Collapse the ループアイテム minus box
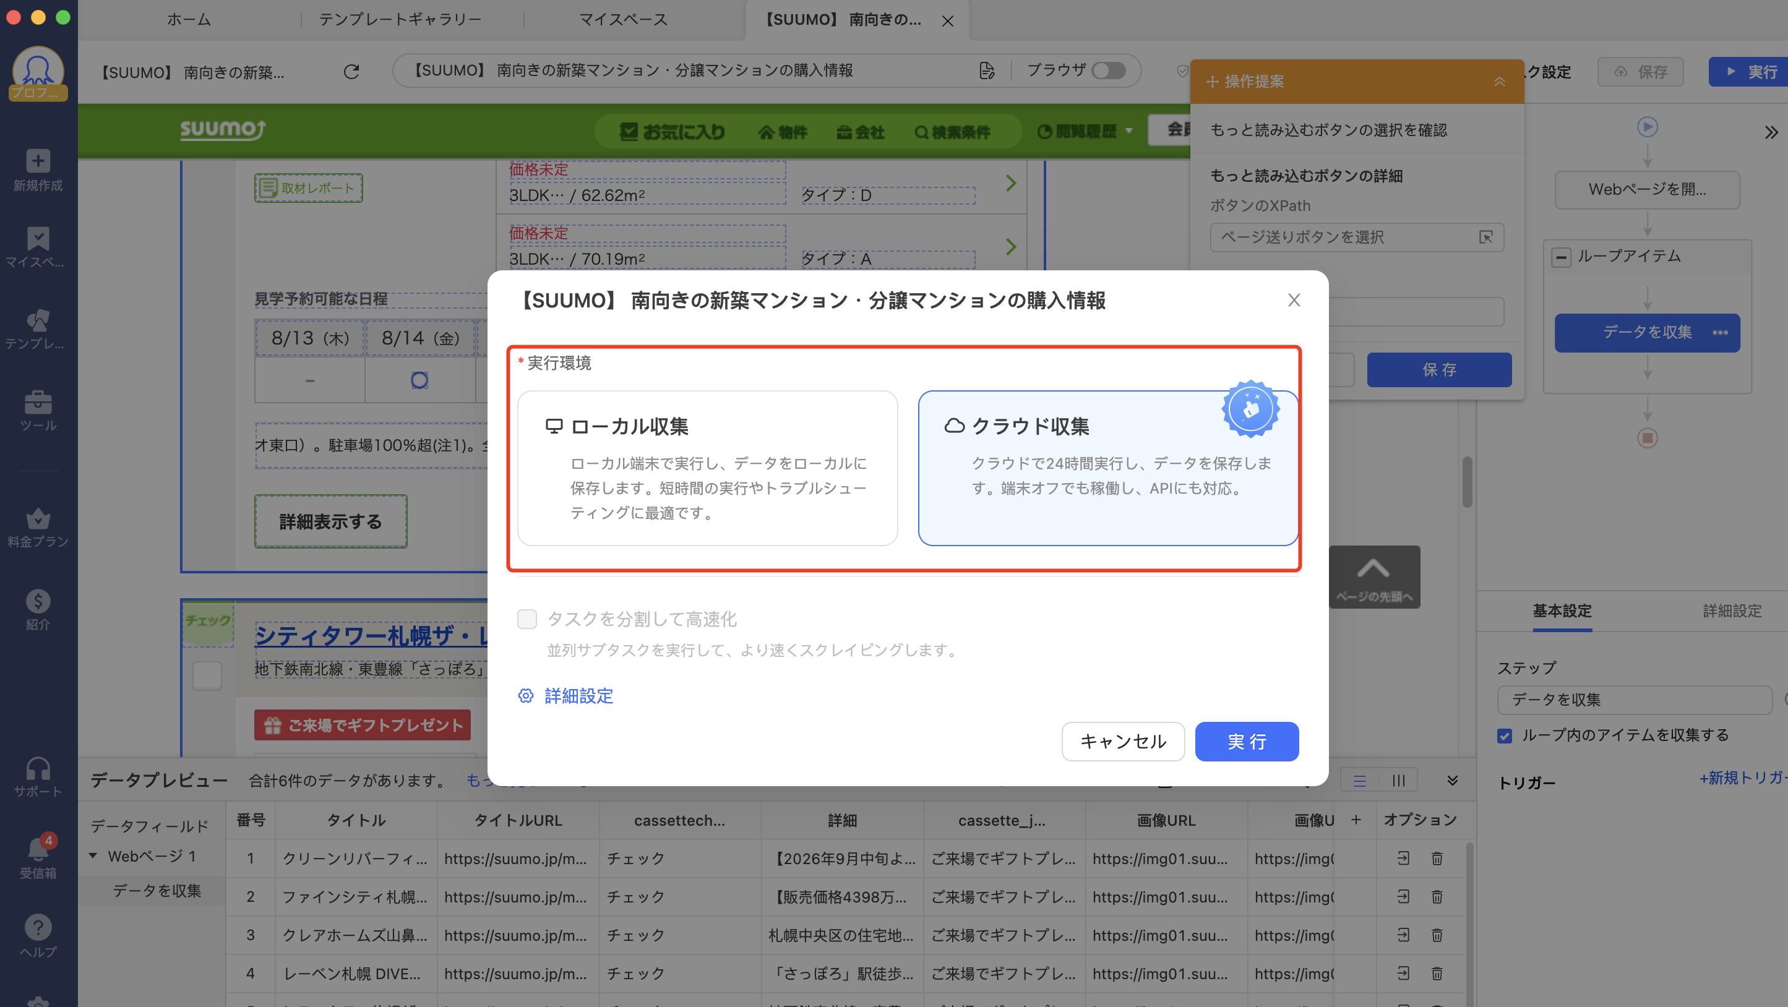The width and height of the screenshot is (1788, 1007). pos(1560,257)
